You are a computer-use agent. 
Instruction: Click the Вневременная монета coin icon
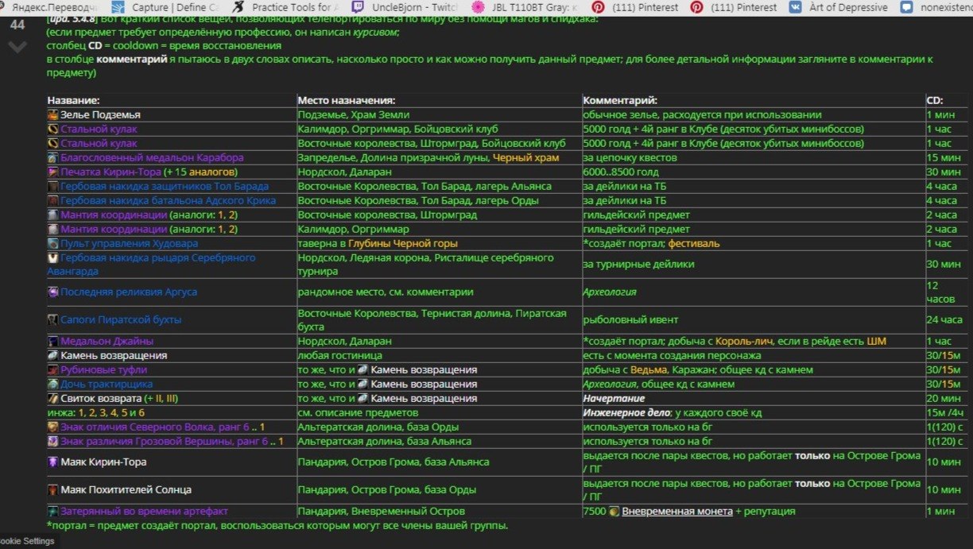click(614, 512)
